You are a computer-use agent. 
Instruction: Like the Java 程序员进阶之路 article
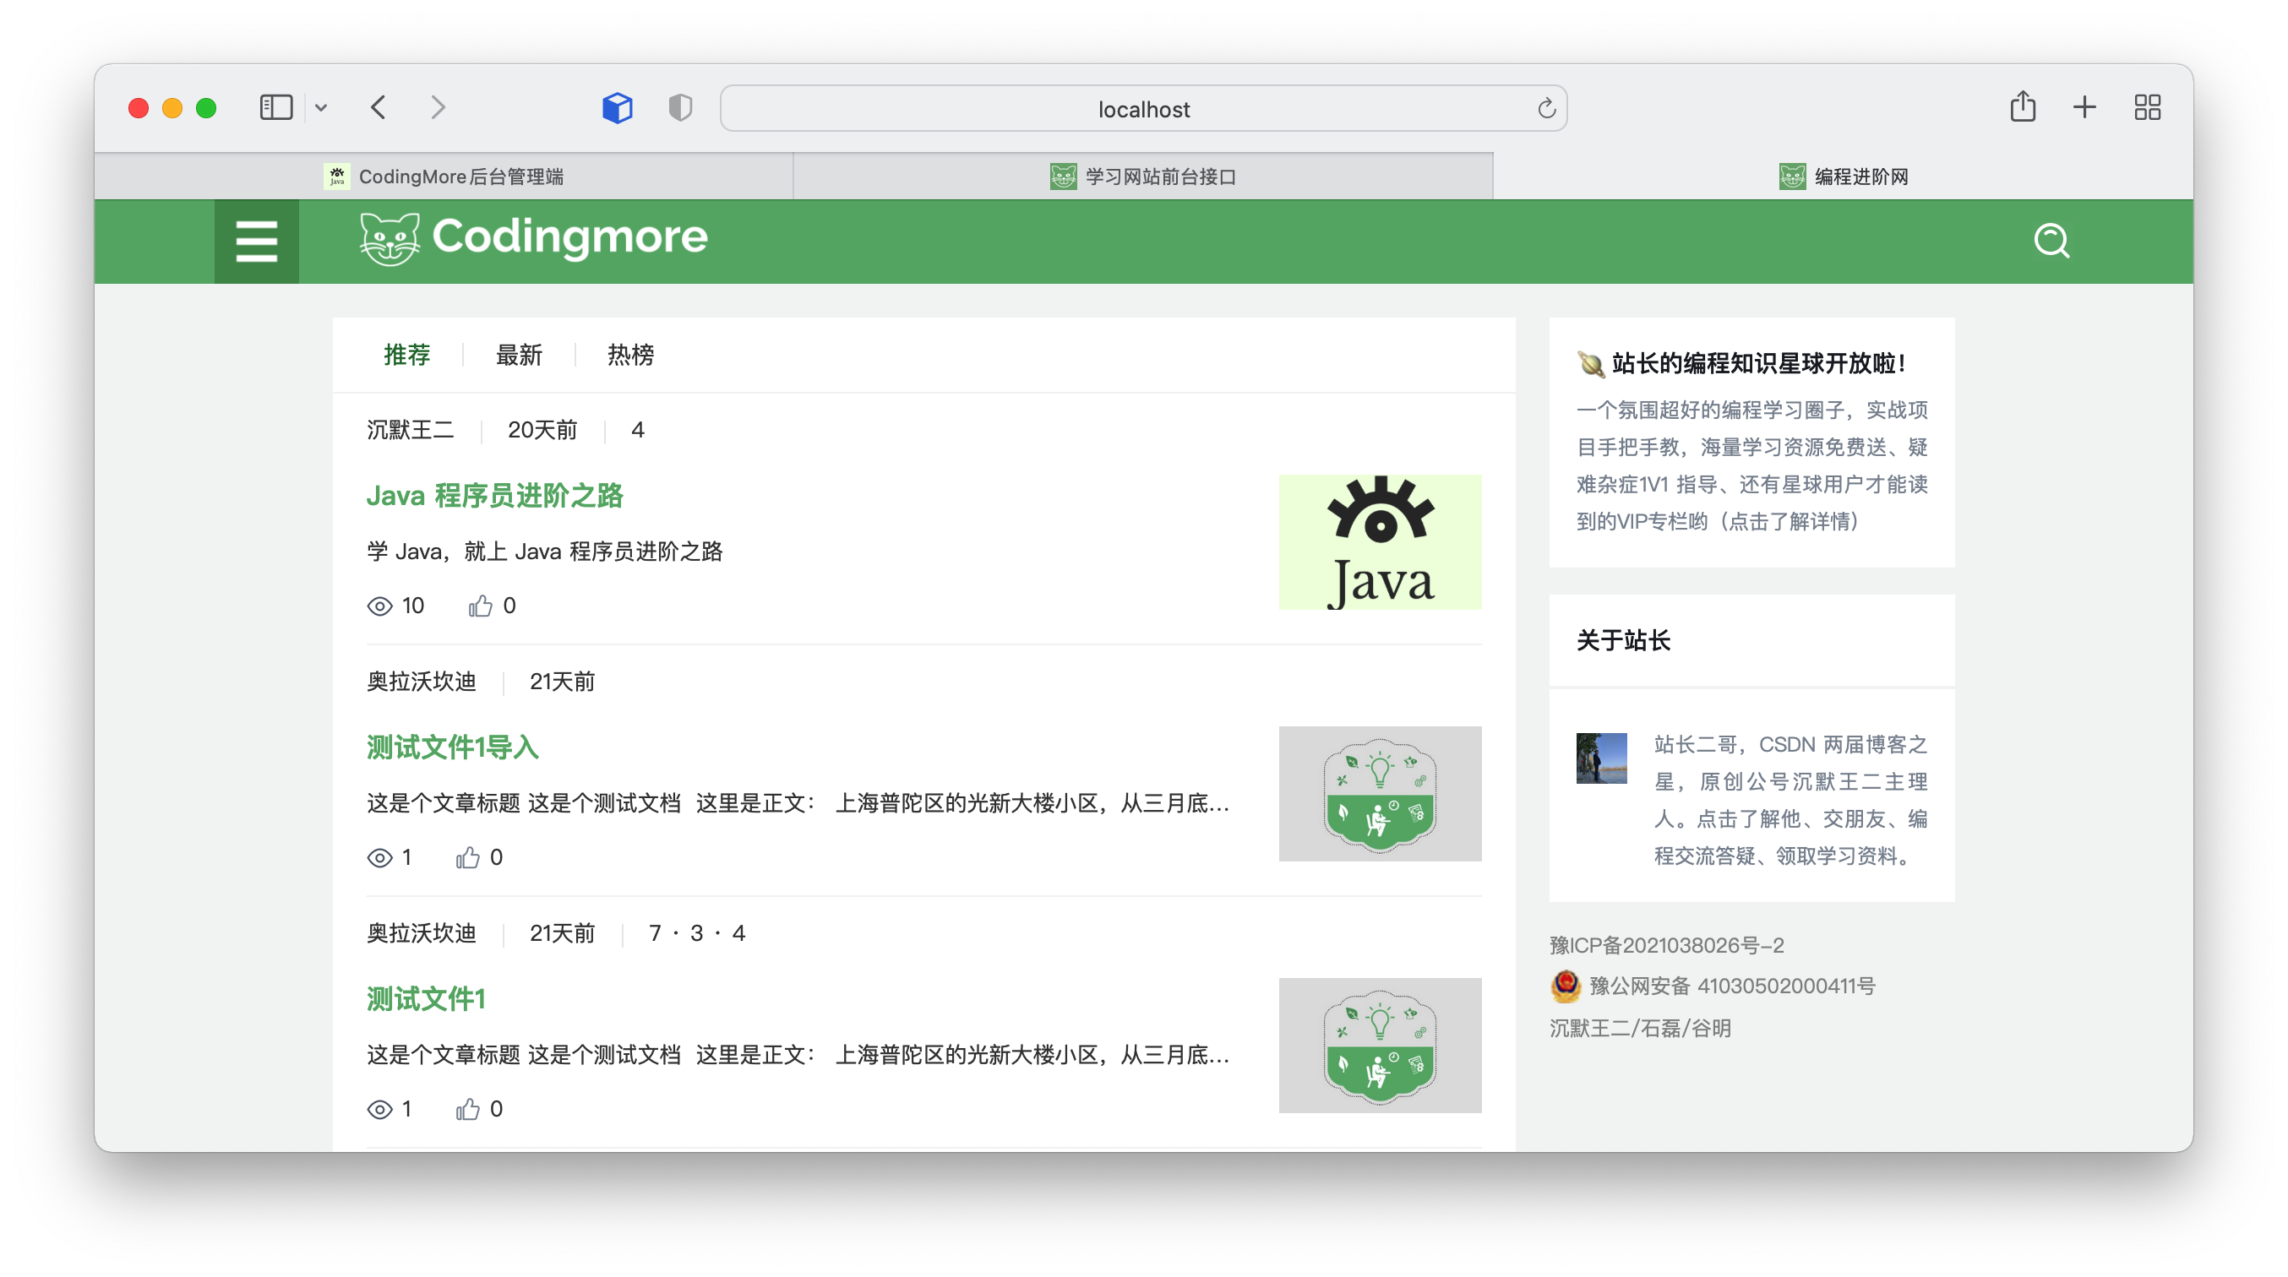pos(481,606)
